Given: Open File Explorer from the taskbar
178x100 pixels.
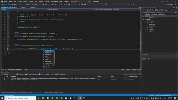Looking at the screenshot, I should 43,98.
